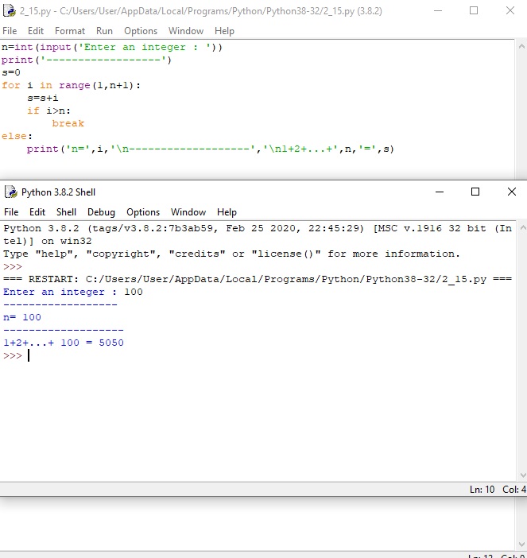527x558 pixels.
Task: Minimize the 2_15.py editor window
Action: pos(438,10)
